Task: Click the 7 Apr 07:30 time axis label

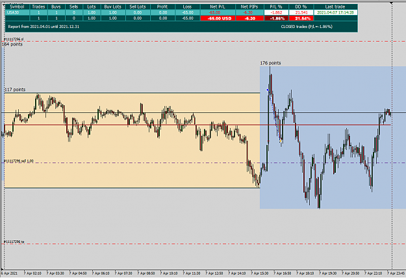Action: pos(123,273)
